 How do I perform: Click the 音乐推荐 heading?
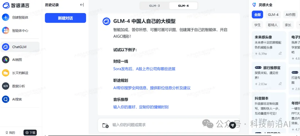pos(121,99)
